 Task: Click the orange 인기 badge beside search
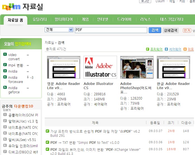(187, 30)
